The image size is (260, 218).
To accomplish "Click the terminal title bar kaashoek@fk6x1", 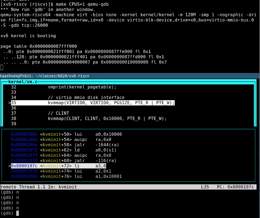I will 45,76.
